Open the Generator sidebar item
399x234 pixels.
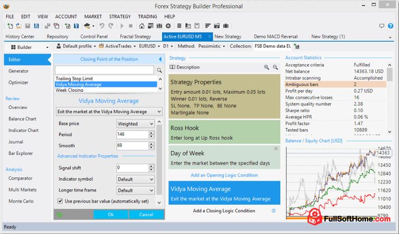pos(18,71)
